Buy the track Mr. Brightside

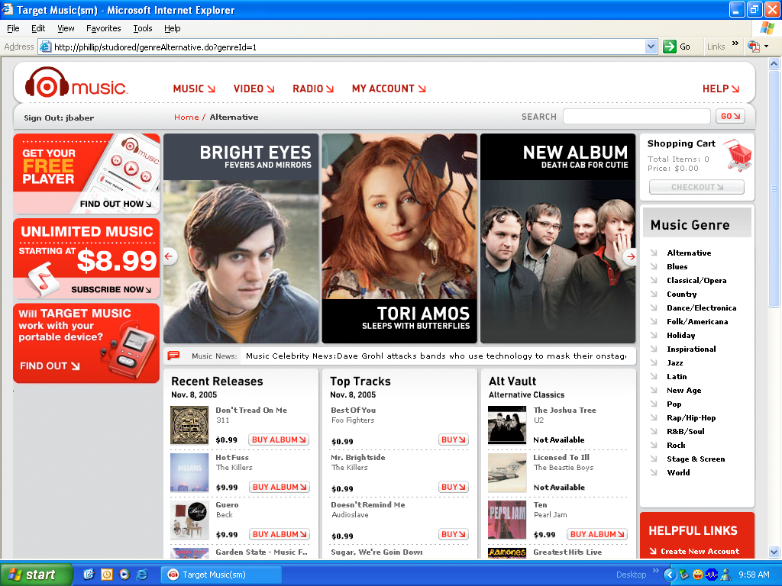point(454,487)
